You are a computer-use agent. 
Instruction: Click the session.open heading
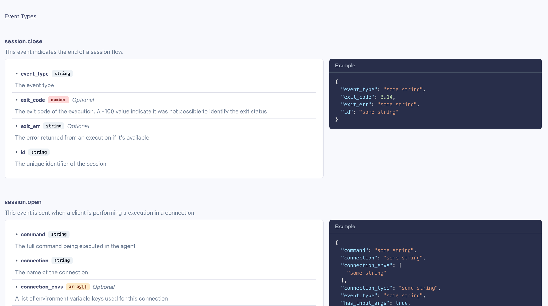click(x=23, y=202)
